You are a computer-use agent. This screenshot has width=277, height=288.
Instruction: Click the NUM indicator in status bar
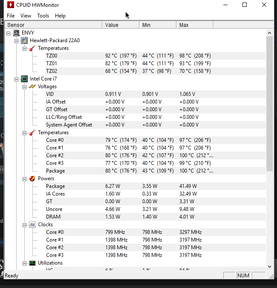click(243, 276)
